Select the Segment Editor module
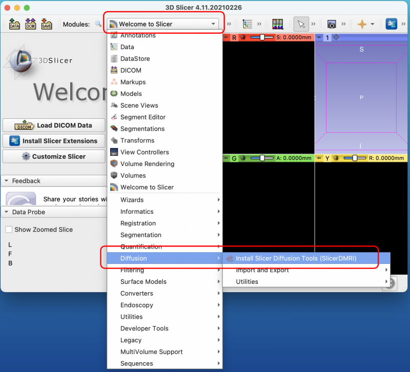Screen dimensions: 410x372 tap(165, 117)
